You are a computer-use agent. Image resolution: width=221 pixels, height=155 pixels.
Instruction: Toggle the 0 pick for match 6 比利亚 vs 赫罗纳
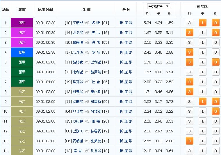coord(215,72)
